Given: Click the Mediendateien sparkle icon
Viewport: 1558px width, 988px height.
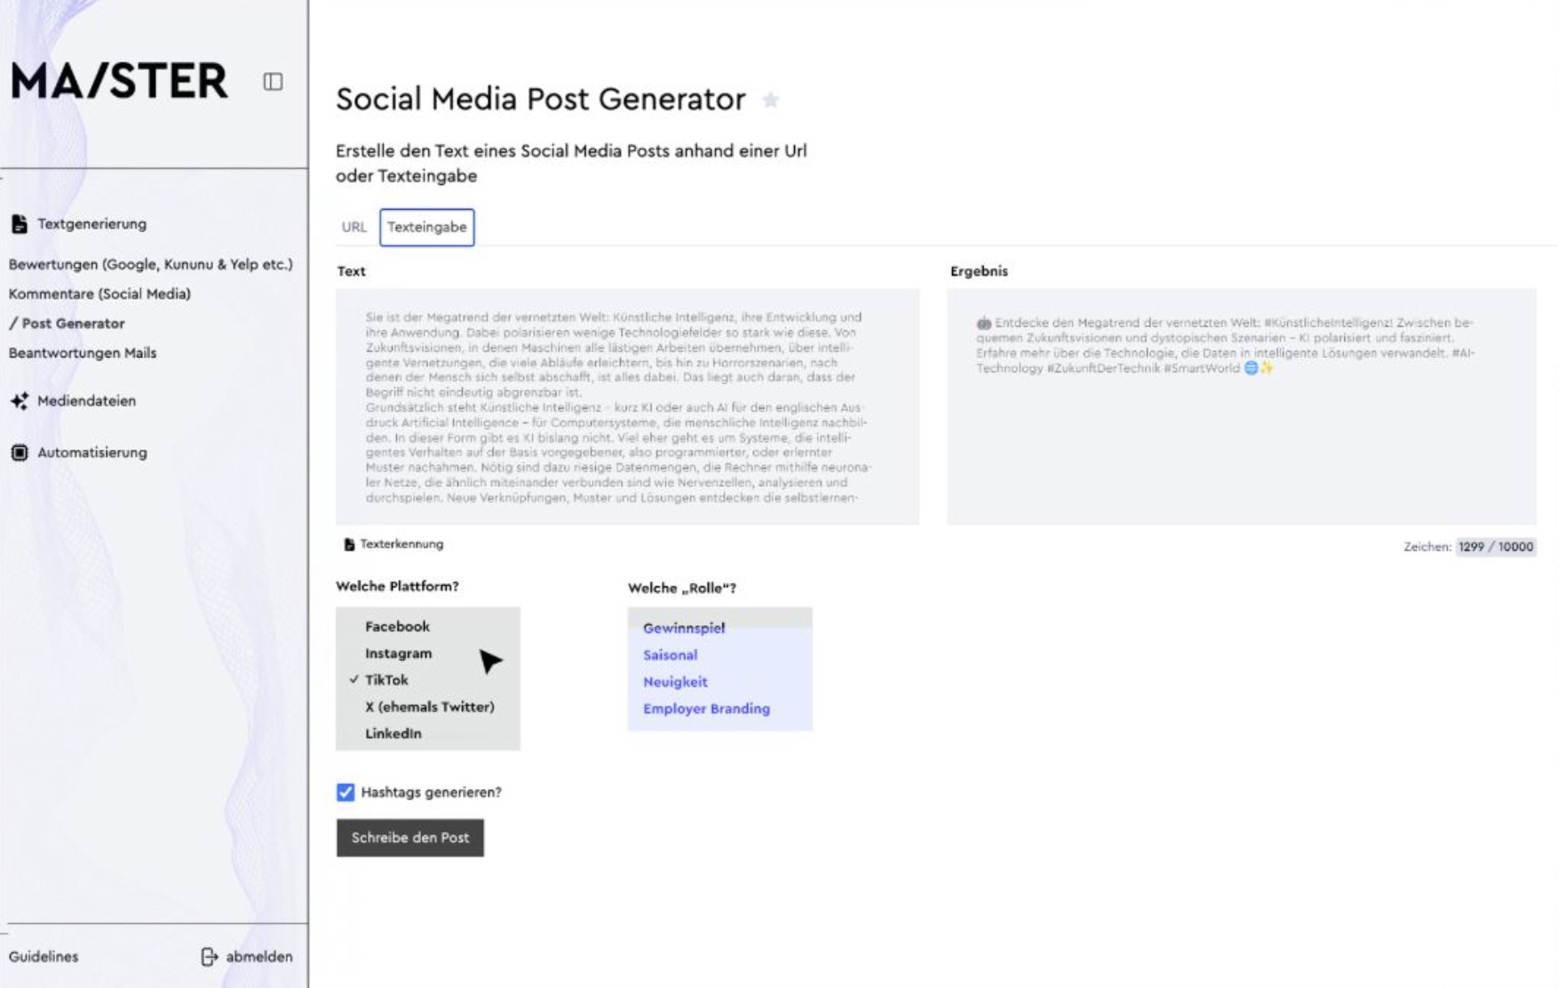Looking at the screenshot, I should pos(20,401).
